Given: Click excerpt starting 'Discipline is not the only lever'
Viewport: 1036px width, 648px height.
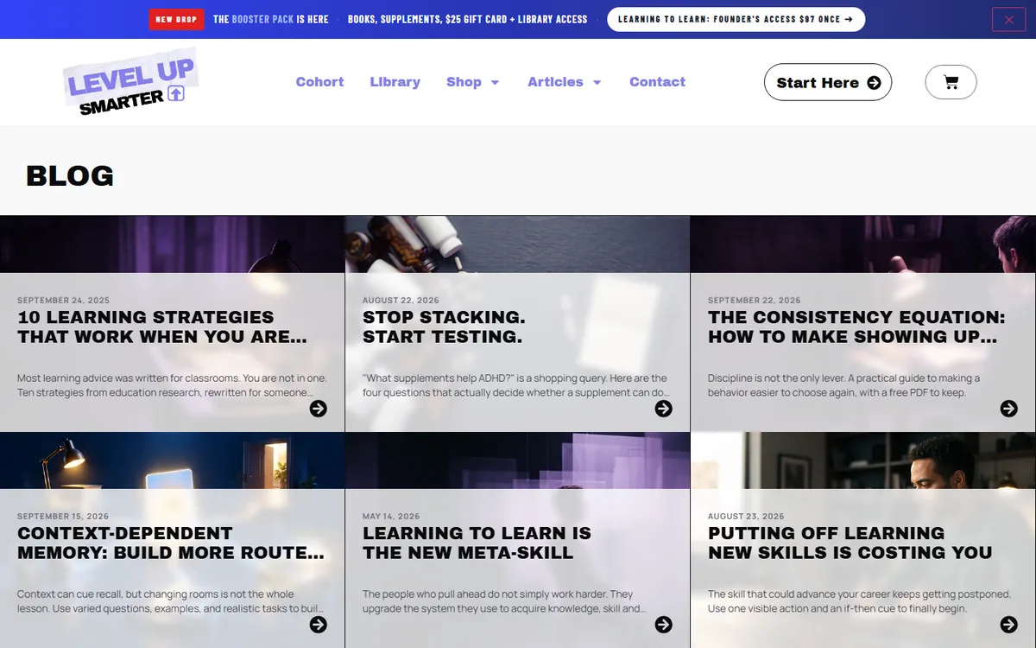Looking at the screenshot, I should (843, 385).
